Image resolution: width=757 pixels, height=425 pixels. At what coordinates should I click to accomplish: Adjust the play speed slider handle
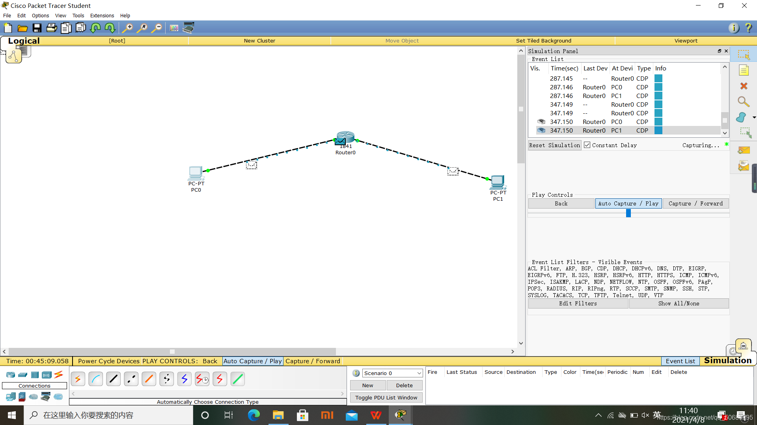click(x=628, y=213)
